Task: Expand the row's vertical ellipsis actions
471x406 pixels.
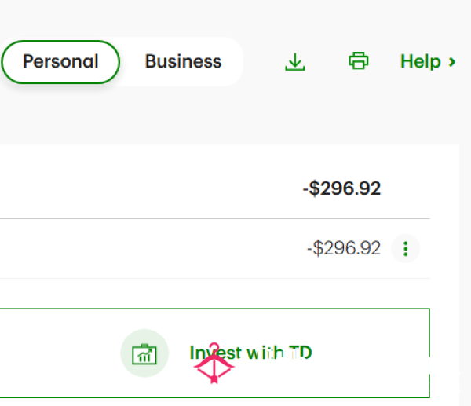Action: pyautogui.click(x=406, y=249)
